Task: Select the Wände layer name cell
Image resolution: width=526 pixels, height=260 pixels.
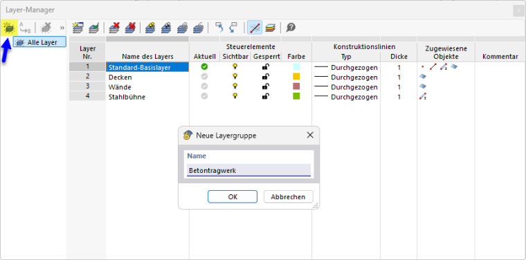Action: pos(147,86)
